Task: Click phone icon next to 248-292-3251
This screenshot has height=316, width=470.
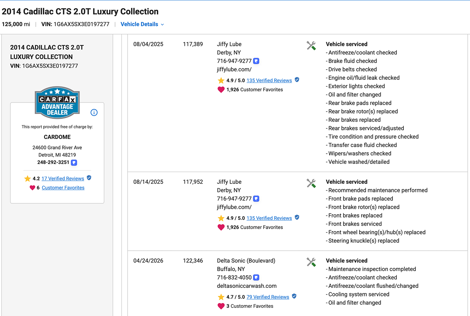Action: pos(74,162)
